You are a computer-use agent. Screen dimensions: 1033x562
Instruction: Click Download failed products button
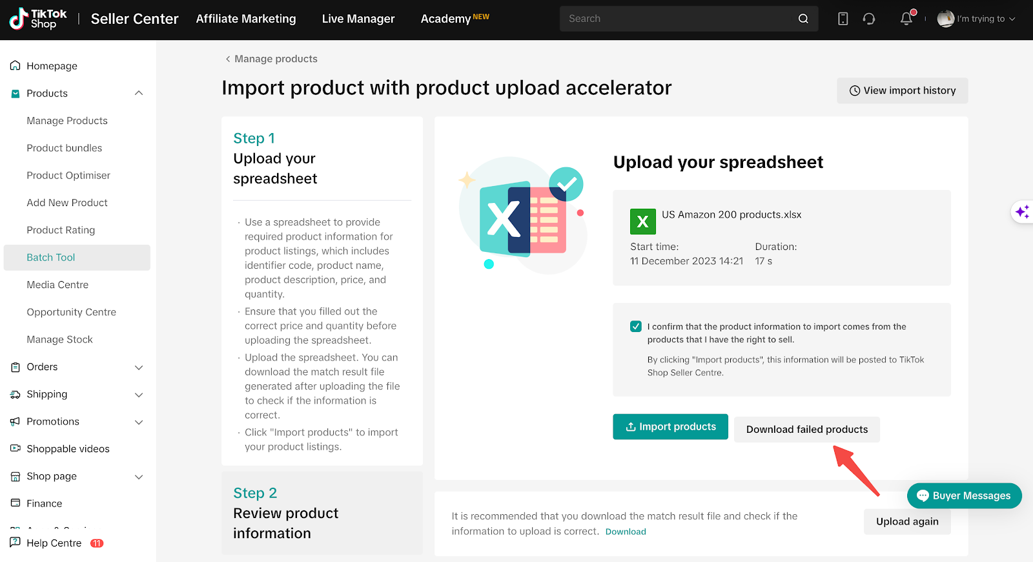tap(806, 430)
